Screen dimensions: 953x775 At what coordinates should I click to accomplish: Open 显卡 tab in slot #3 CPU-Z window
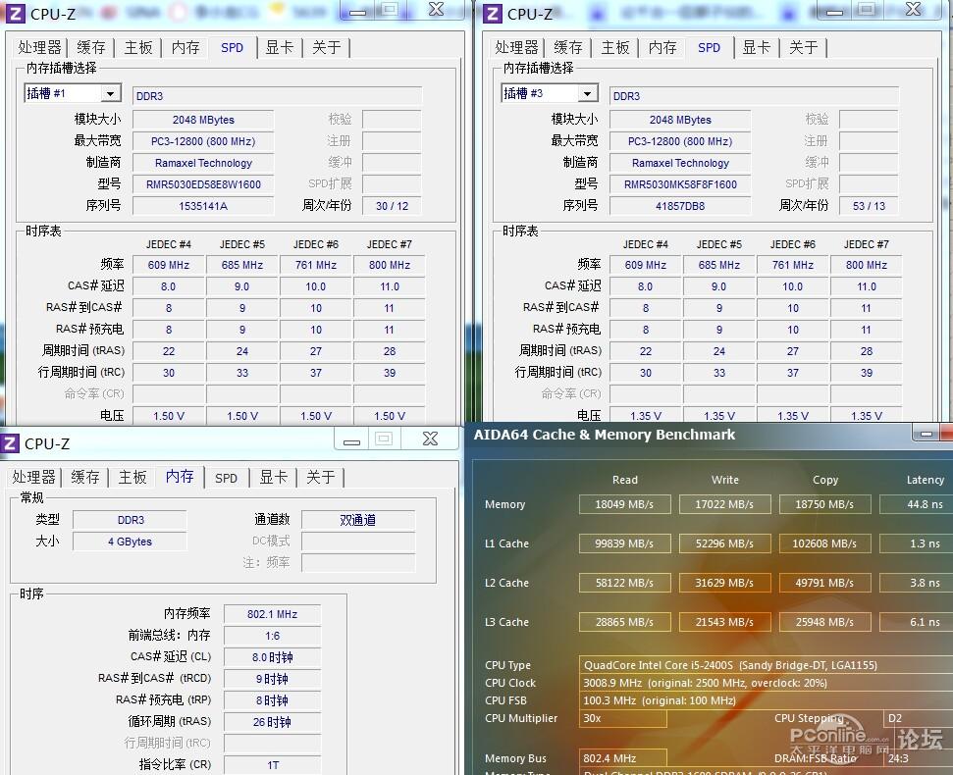click(x=757, y=47)
